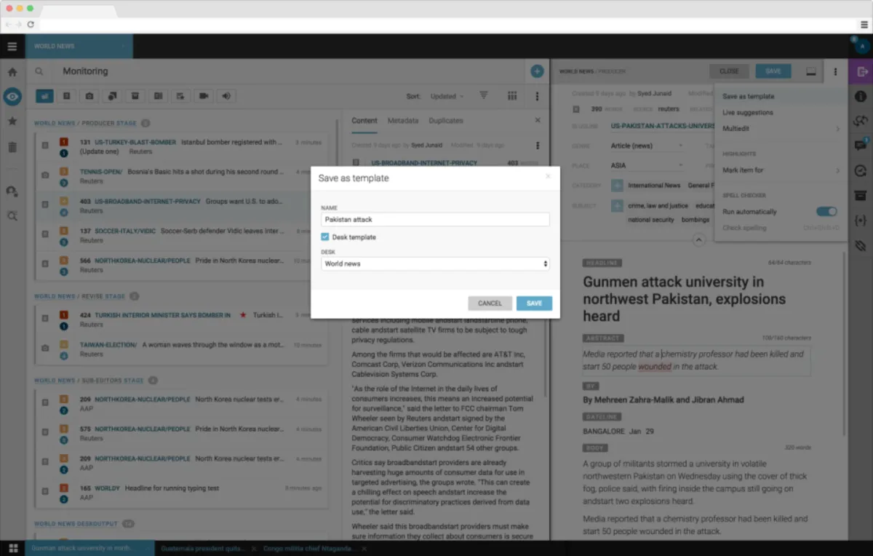This screenshot has height=556, width=873.
Task: Click Save in the Save as template dialog
Action: pyautogui.click(x=534, y=303)
